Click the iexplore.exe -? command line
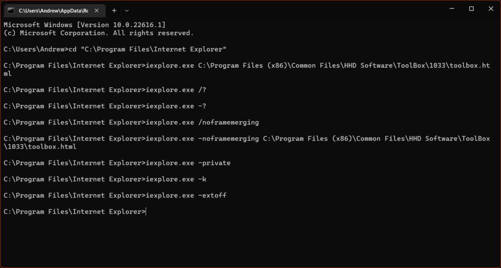This screenshot has height=268, width=501. (105, 106)
